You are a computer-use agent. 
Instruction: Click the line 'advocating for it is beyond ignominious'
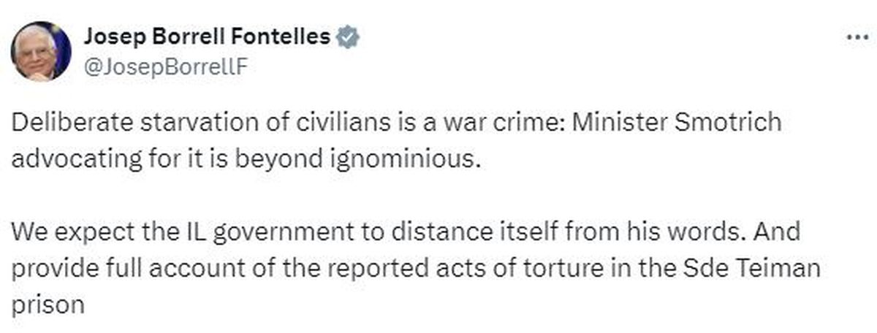(x=247, y=159)
